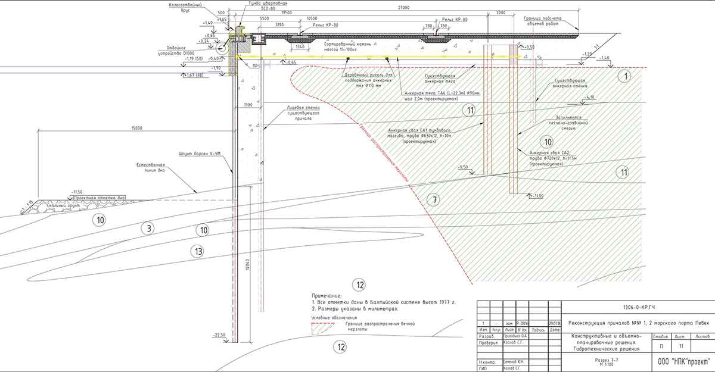Select the +0,50 elevation mark near anchor pile

[529, 46]
